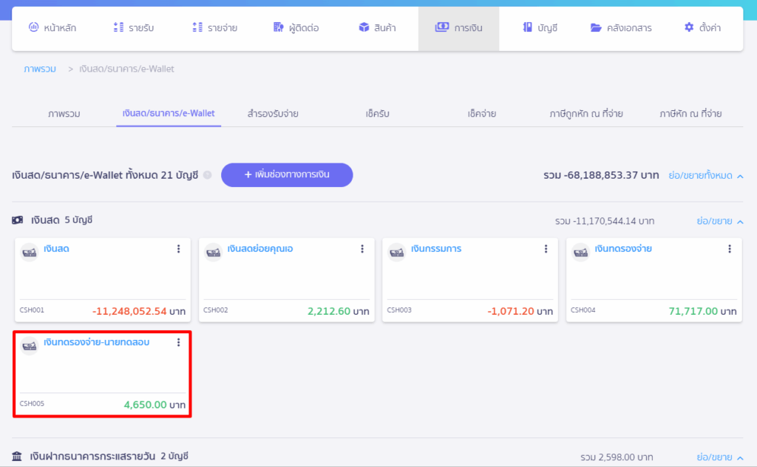Screen dimensions: 757x467
Task: Switch to the ภาษีถูกหัก ณ ที่จ่าย tab
Action: [585, 114]
